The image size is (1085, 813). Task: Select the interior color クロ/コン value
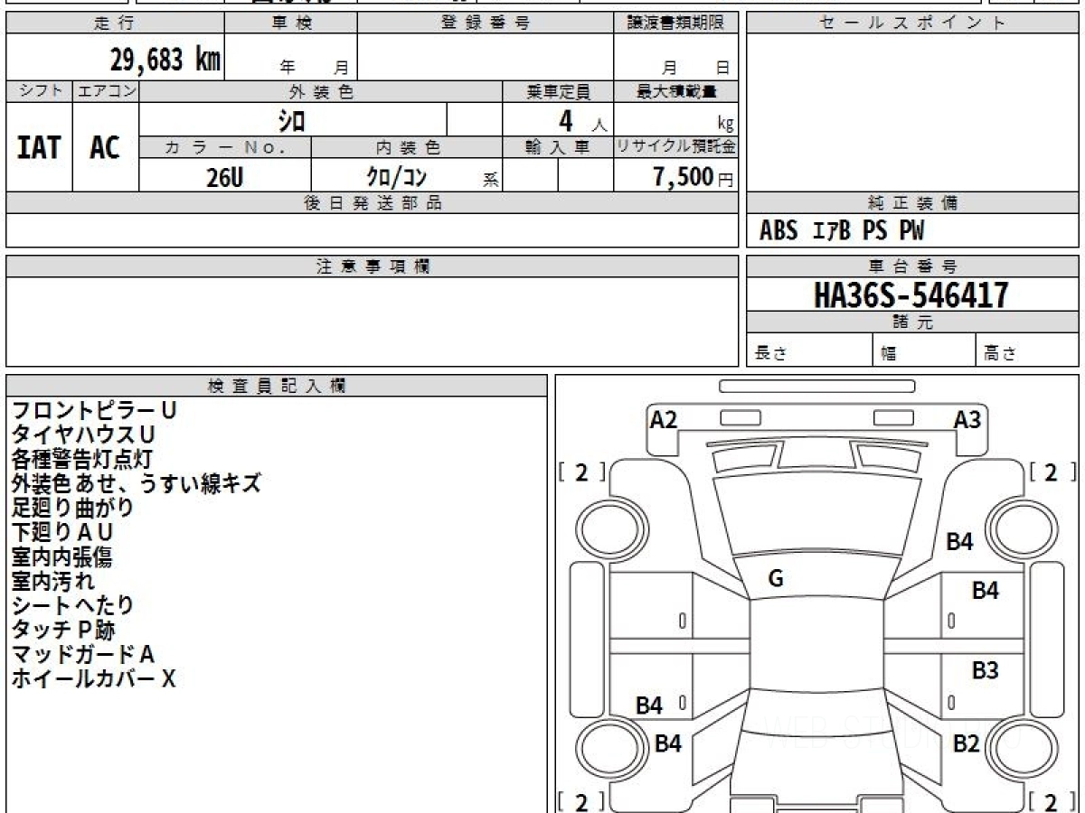coord(395,178)
